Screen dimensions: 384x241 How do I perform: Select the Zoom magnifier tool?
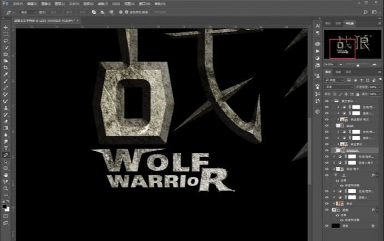pos(5,188)
